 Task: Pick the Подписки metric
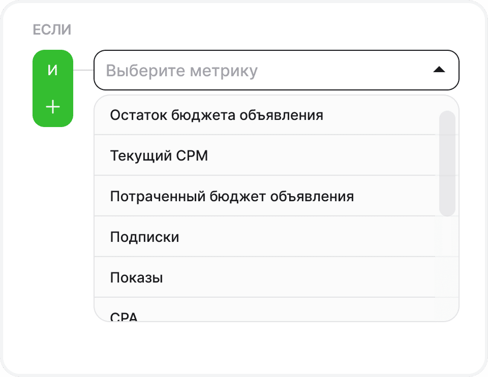coord(145,237)
